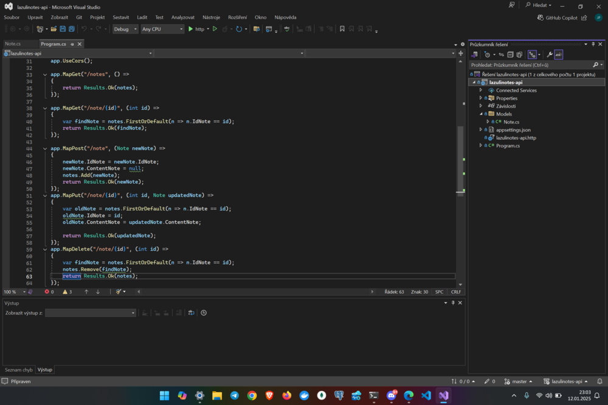Click the white bookmark toggle icon
Image resolution: width=608 pixels, height=405 pixels.
coord(342,29)
